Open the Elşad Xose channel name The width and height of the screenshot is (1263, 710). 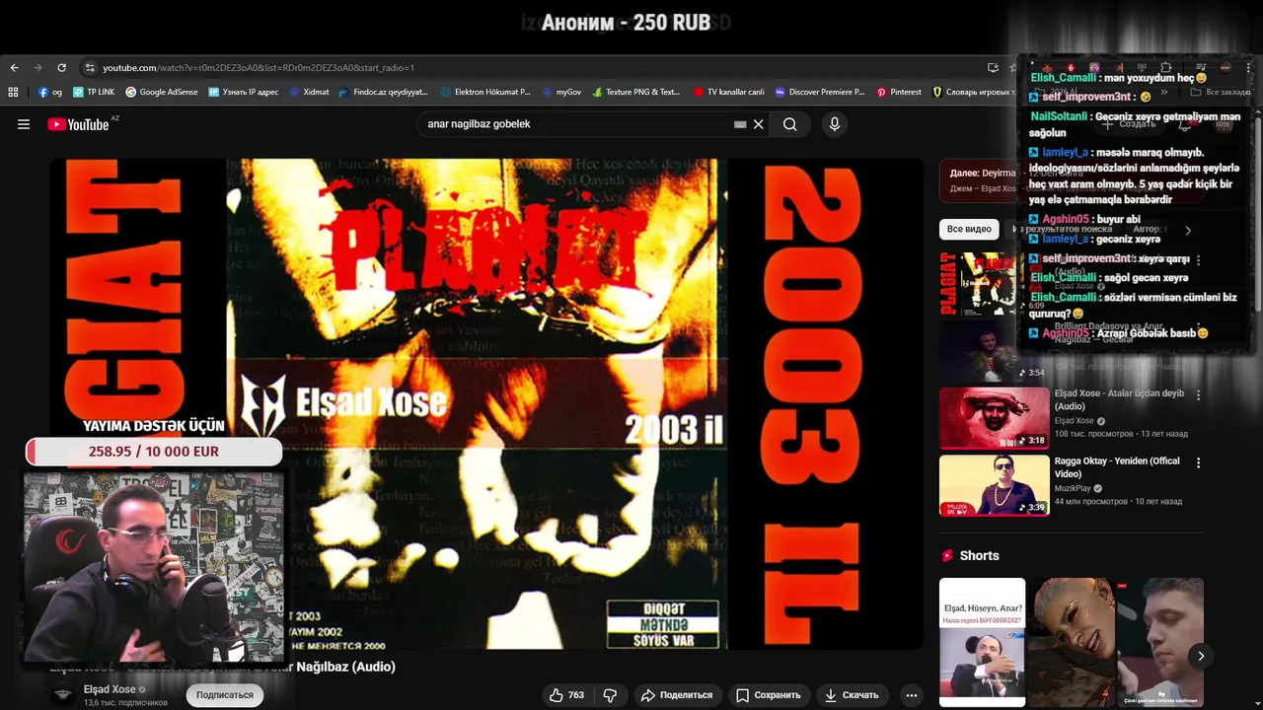pyautogui.click(x=110, y=689)
